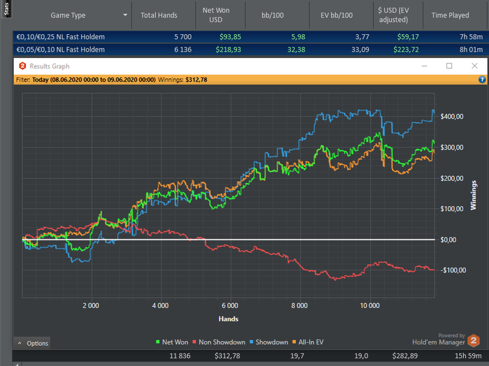489x366 pixels.
Task: Sort by $ USD (EV adjusted) header
Action: coord(393,15)
